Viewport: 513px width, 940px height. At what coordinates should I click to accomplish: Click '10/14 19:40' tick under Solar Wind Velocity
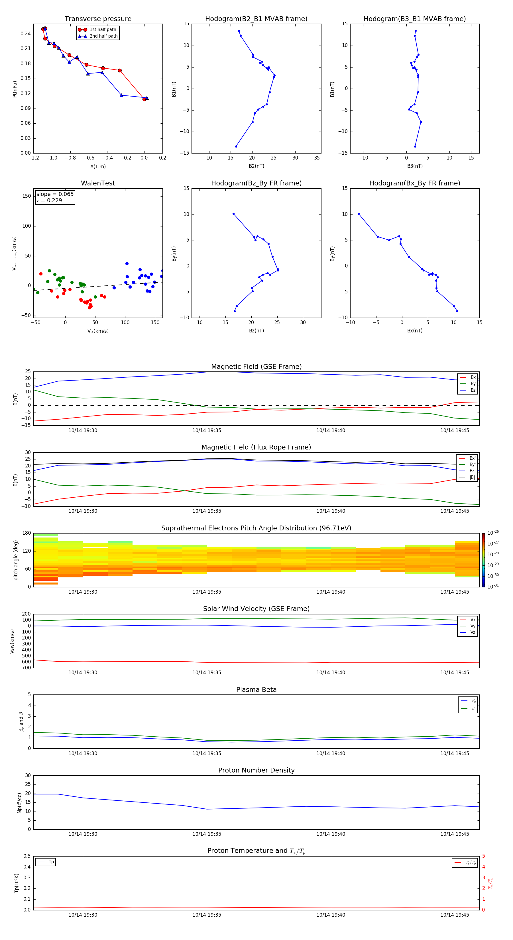click(x=331, y=673)
